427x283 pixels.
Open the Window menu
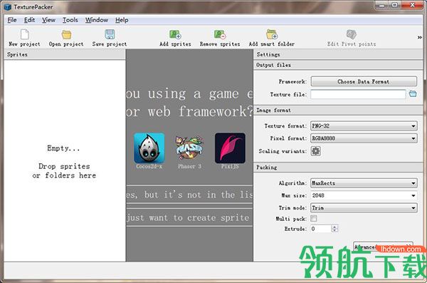tap(97, 20)
